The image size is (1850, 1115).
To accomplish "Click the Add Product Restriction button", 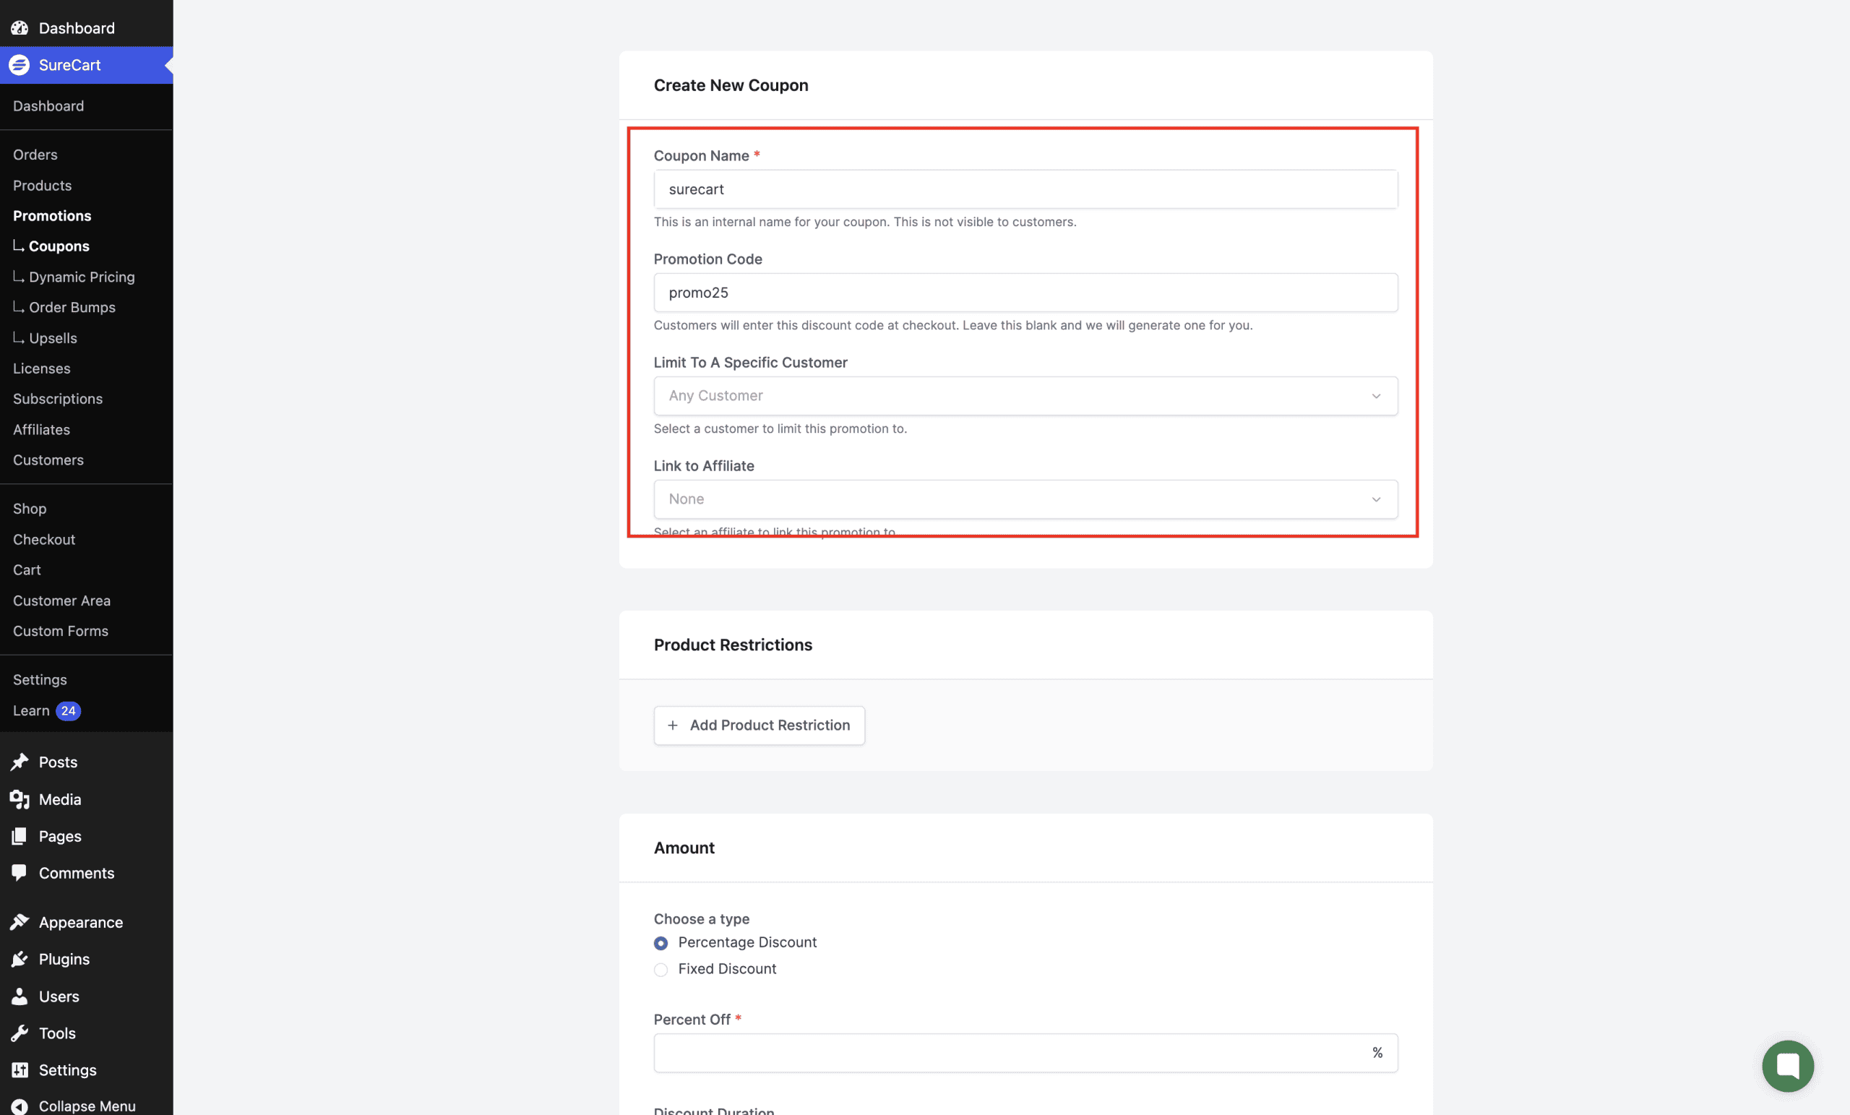I will [759, 726].
